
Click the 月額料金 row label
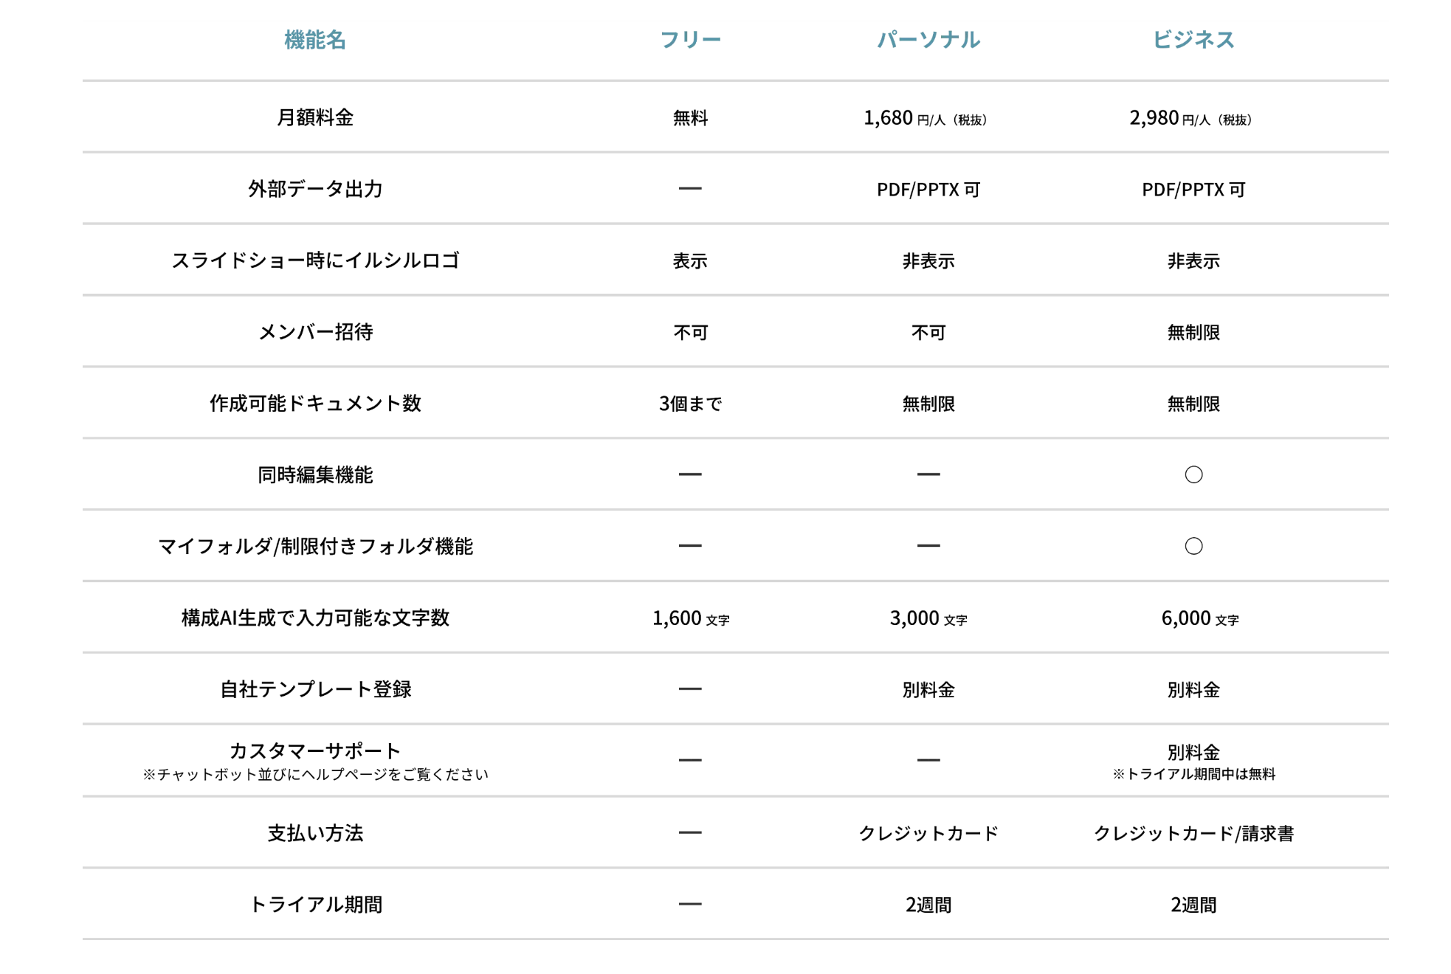(x=315, y=117)
